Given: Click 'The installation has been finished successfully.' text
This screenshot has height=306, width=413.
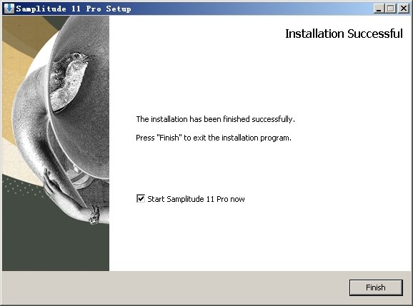Looking at the screenshot, I should [x=216, y=119].
